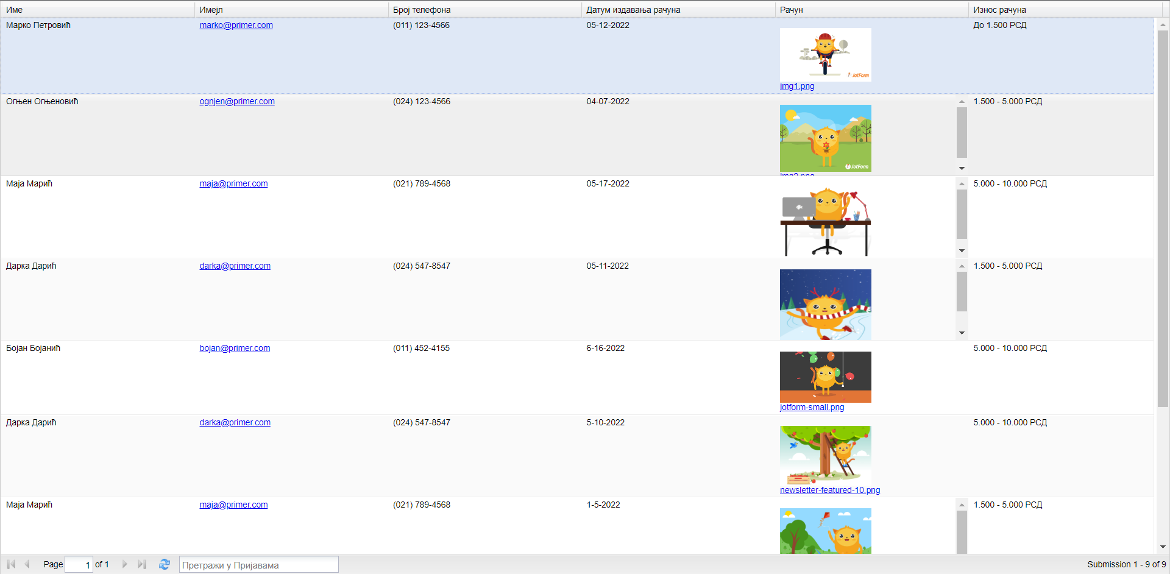Open darka@primer.com link in 05-11-2022 row
This screenshot has width=1170, height=574.
(x=235, y=266)
